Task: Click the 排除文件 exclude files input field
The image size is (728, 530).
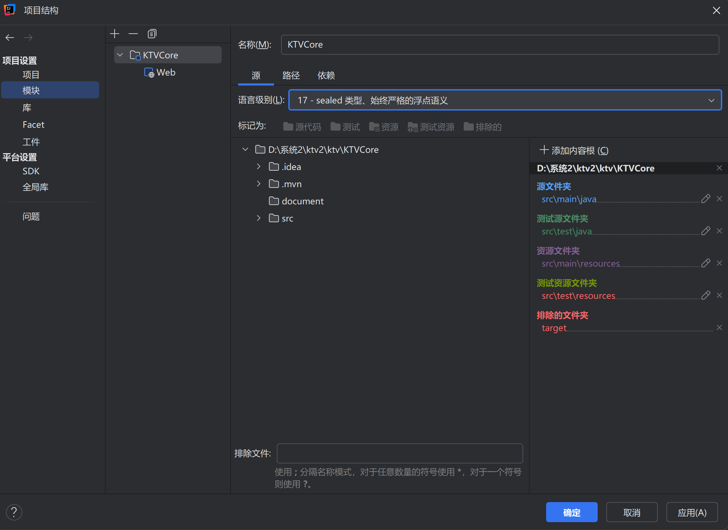Action: point(400,453)
